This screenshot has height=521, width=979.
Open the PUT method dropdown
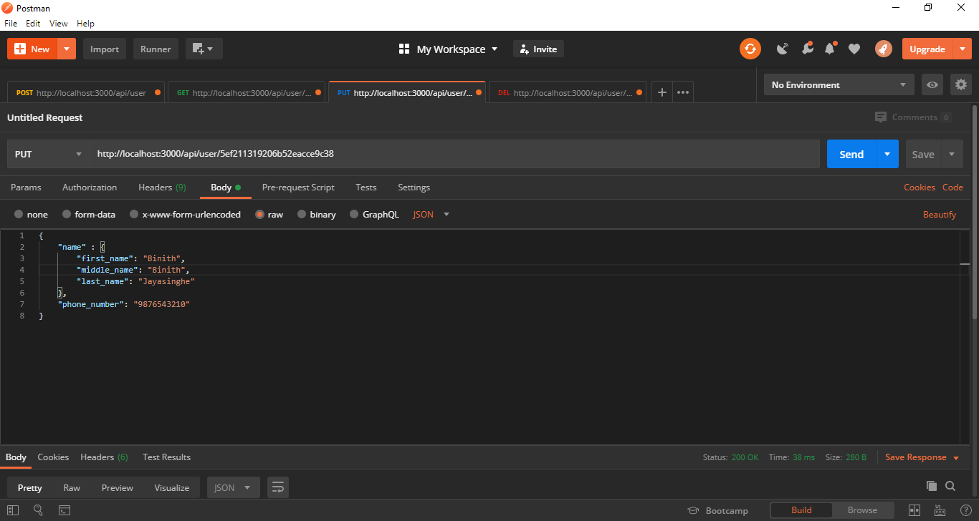pyautogui.click(x=48, y=153)
